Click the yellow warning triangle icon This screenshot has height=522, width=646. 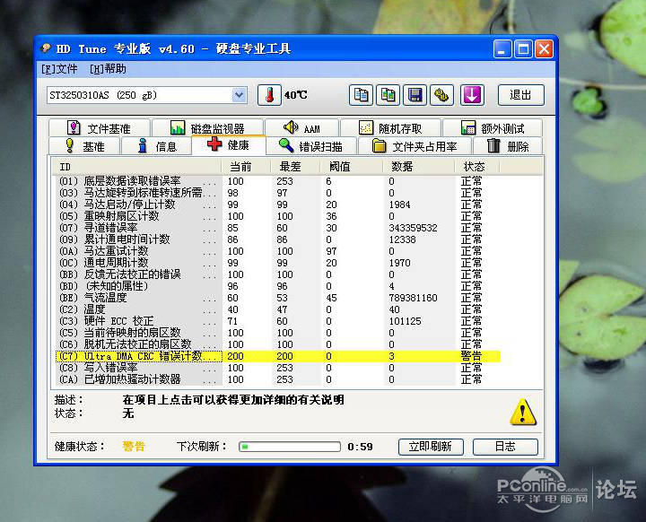(523, 412)
